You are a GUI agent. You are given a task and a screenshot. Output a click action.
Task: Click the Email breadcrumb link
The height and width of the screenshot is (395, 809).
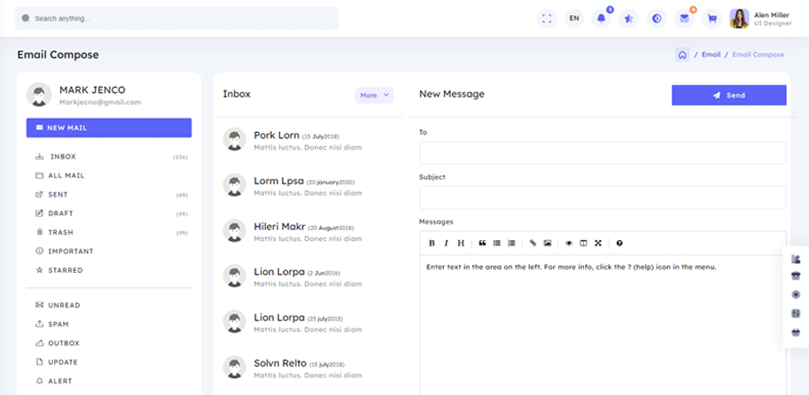tap(711, 55)
